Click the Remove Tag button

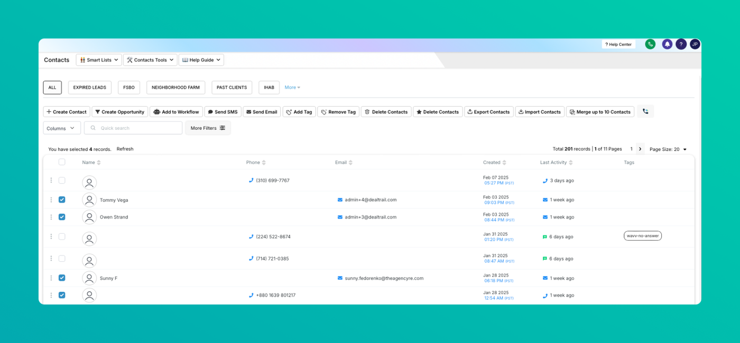[338, 112]
